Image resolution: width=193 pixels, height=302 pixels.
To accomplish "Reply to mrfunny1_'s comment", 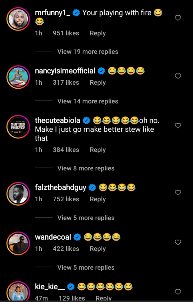I will click(98, 33).
